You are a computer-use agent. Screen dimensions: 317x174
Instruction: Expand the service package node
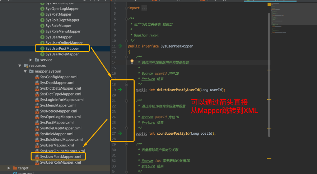[31, 60]
